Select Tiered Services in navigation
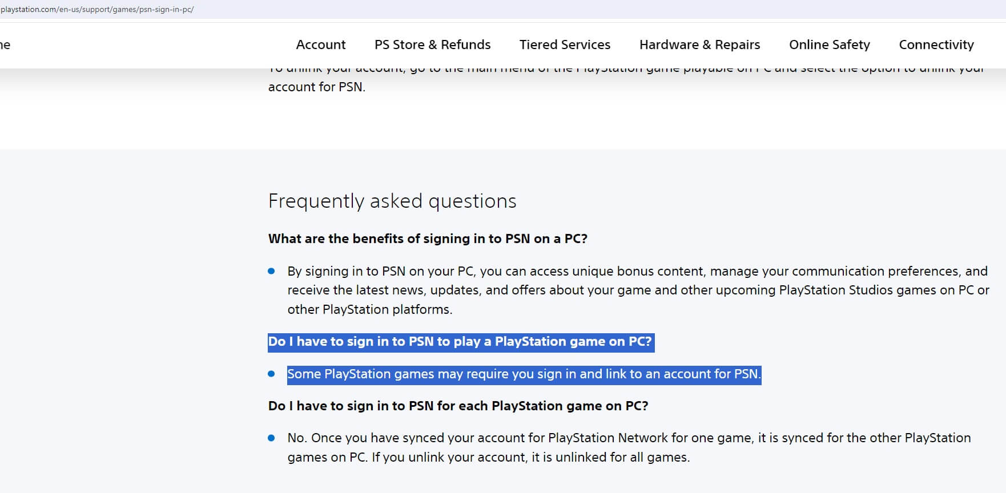 (565, 45)
